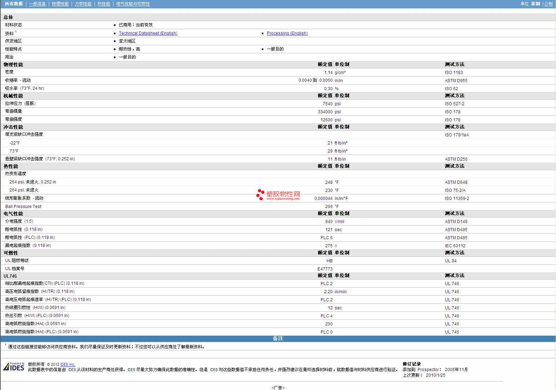The height and width of the screenshot is (390, 556).
Task: Open the Technical Datasheet (English) link
Action: pyautogui.click(x=148, y=33)
